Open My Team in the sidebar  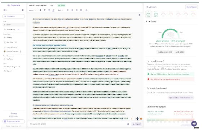[x=8, y=59]
